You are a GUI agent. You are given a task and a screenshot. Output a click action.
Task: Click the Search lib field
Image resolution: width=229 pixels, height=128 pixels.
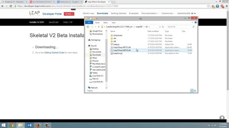(x=181, y=27)
